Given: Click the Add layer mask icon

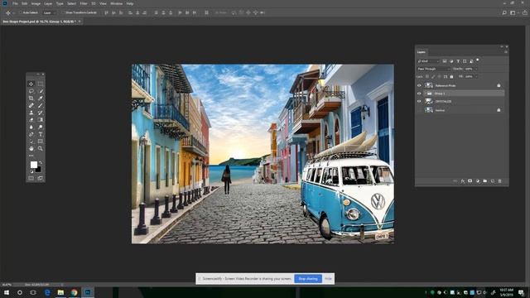Looking at the screenshot, I should pos(470,181).
